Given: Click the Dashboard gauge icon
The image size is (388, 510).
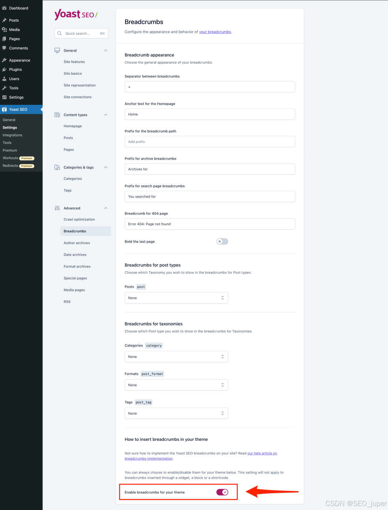Looking at the screenshot, I should tap(4, 8).
